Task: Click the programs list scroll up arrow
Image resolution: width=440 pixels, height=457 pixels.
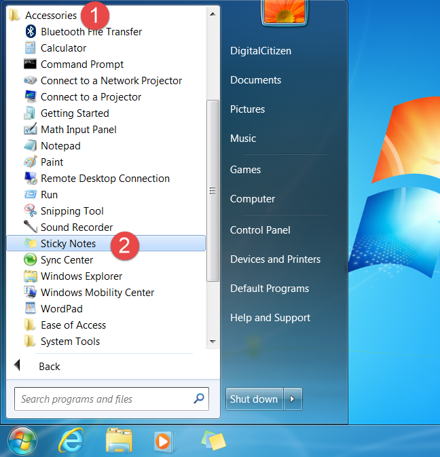Action: pos(213,14)
